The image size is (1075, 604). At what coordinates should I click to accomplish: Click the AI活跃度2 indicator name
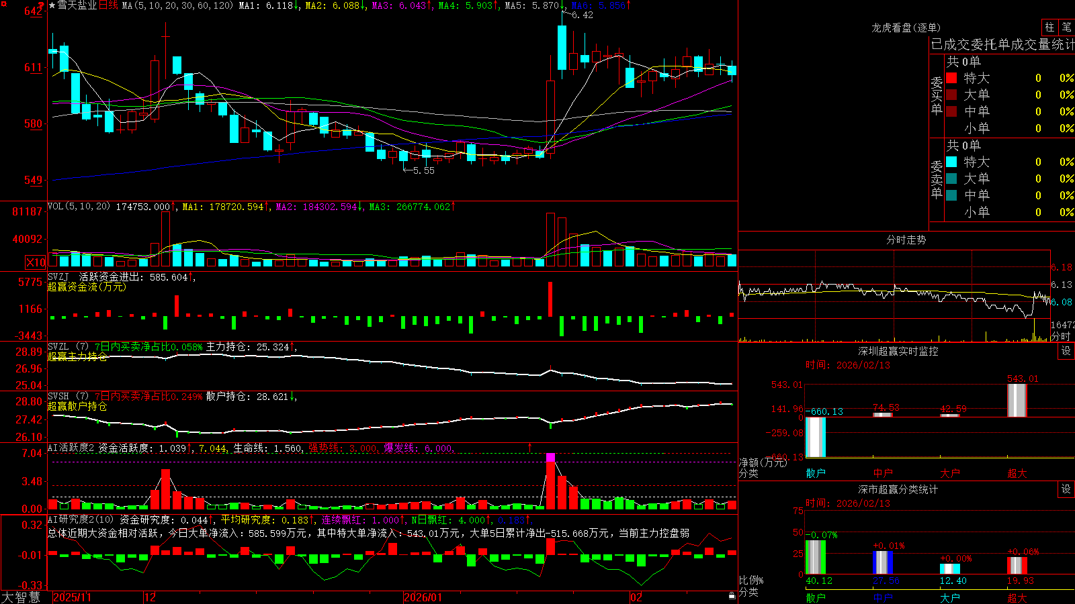pyautogui.click(x=71, y=448)
